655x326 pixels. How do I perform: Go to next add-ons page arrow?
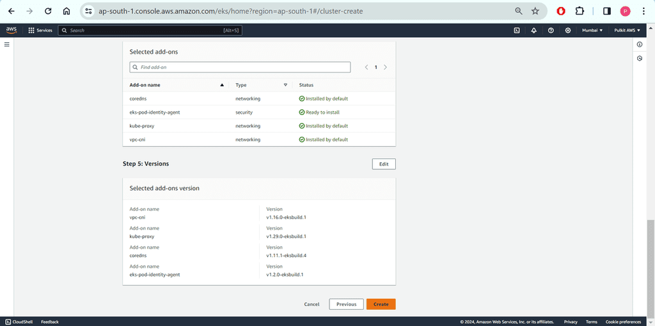coord(385,67)
